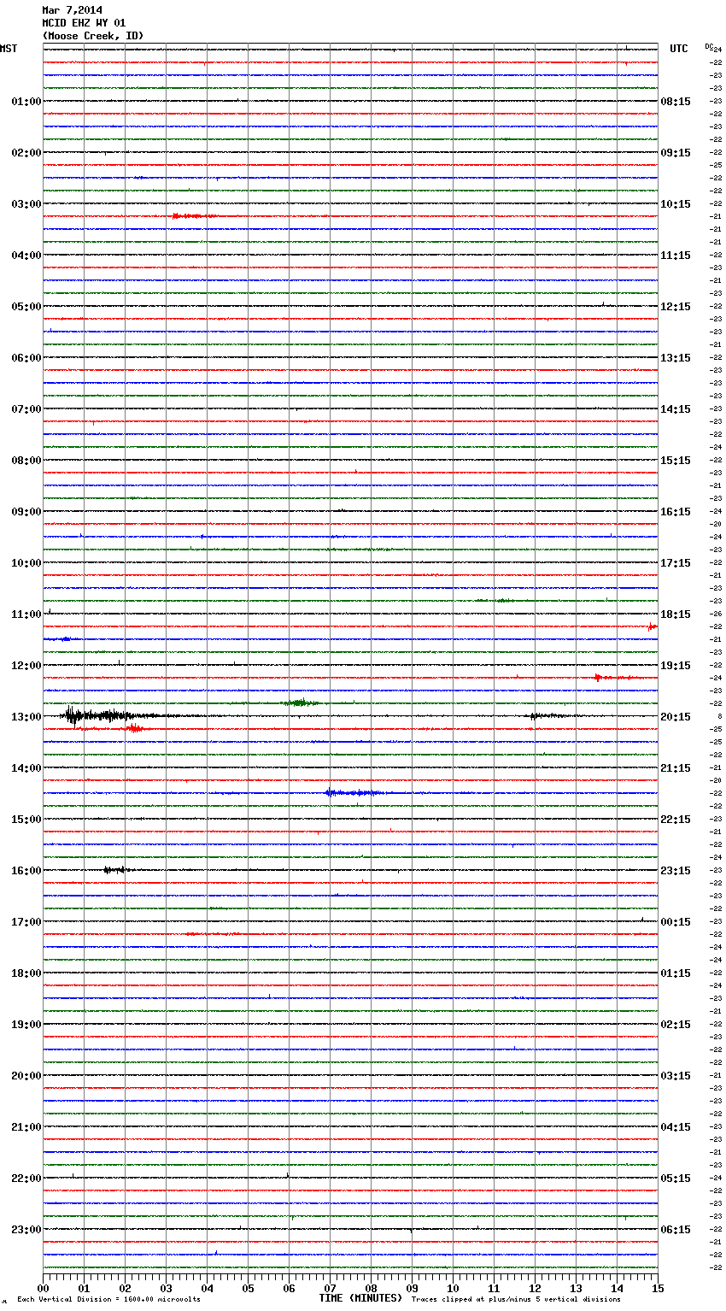Click the 13:00 MST row label
Screen dimensions: 726x1311
point(26,717)
